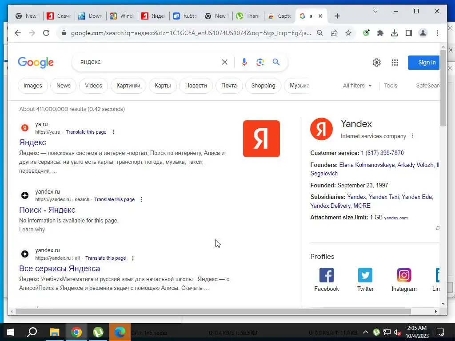Screen dimensions: 455x341
Task: Open the Google apps grid
Action: 395,62
